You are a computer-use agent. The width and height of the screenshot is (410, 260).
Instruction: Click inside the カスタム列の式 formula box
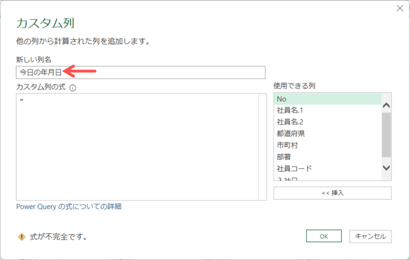[x=136, y=146]
